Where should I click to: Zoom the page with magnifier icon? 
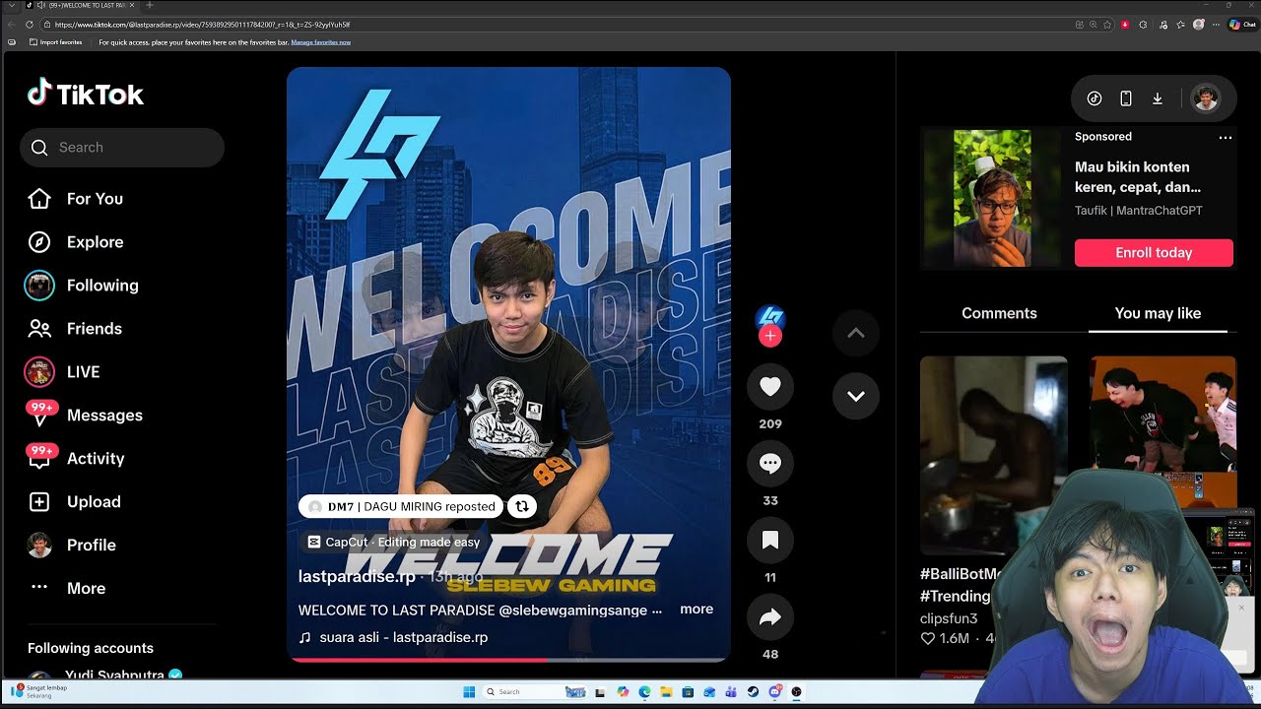1093,25
